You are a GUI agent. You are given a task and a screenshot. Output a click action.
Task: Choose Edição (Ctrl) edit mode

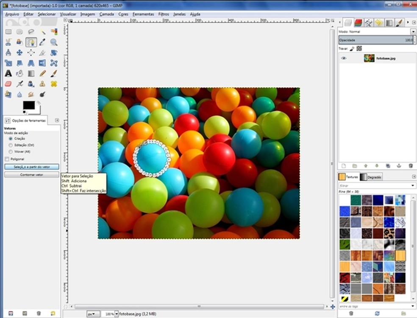pos(11,145)
